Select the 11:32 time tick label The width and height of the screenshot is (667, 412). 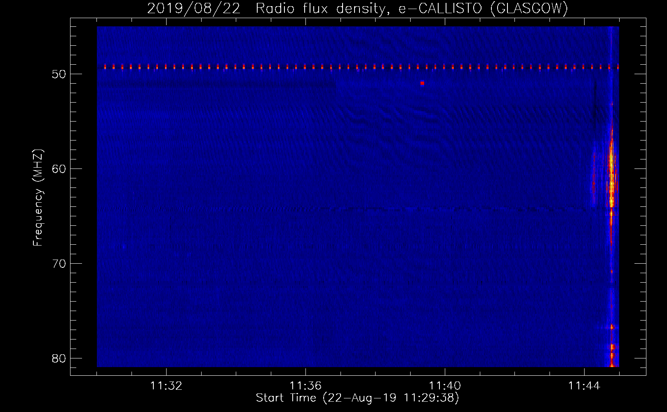(166, 386)
